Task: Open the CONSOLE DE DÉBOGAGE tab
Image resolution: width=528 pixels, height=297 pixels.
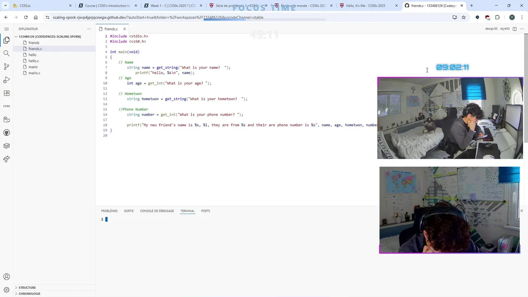Action: click(157, 211)
